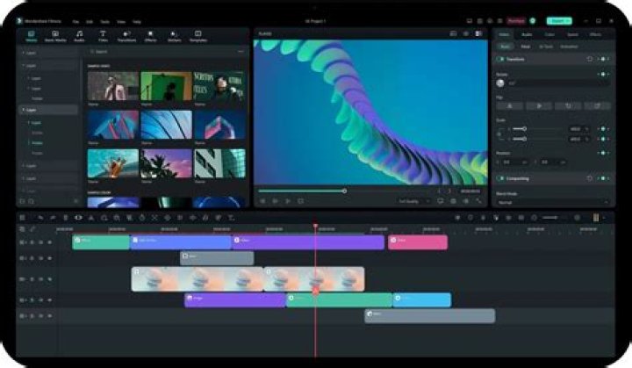This screenshot has width=632, height=368.
Task: Switch to the Audio properties tab
Action: click(x=527, y=34)
